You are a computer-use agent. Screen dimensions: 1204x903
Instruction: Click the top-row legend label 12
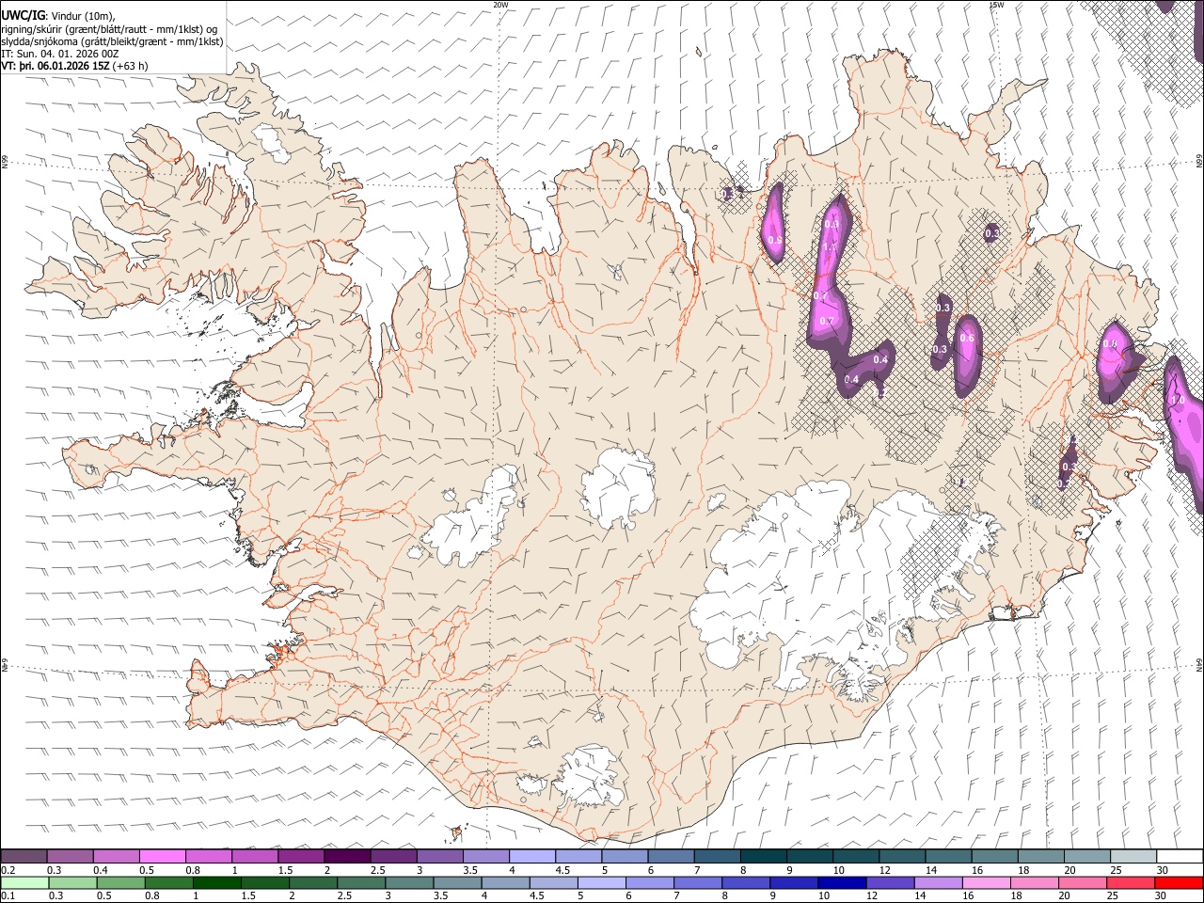point(885,870)
